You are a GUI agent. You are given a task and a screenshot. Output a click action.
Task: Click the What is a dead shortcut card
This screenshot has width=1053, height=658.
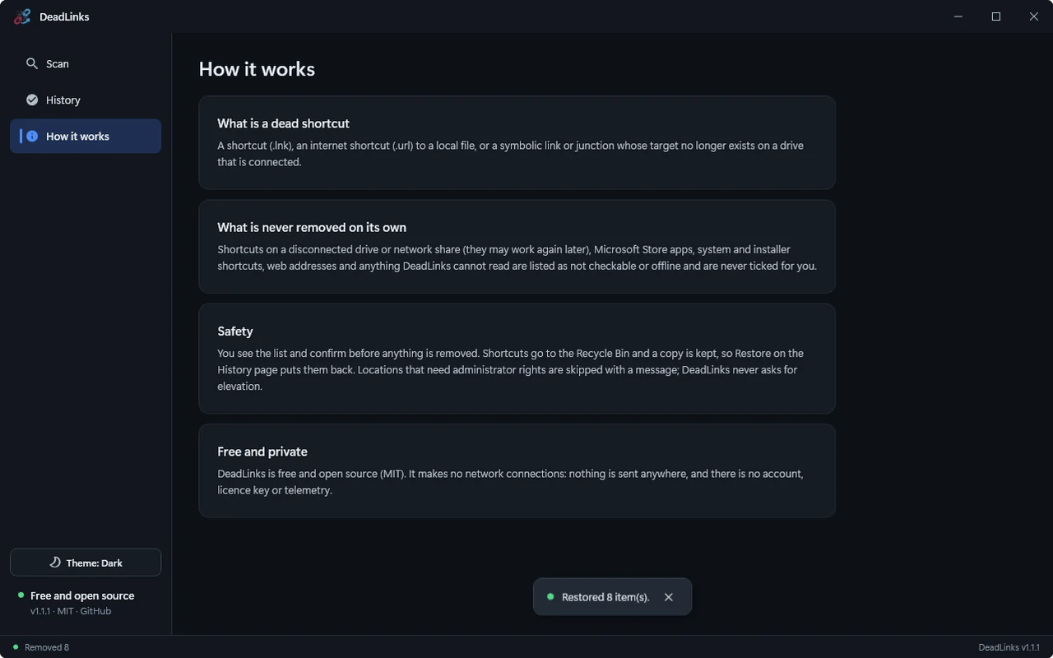tap(517, 142)
